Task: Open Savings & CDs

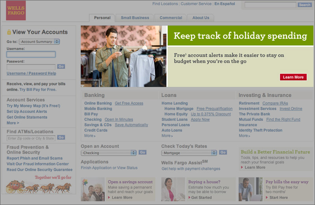Action: pos(98,125)
